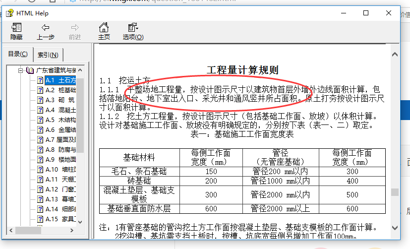Viewport: 410px width, 249px height.
Task: Click help page icon beside A.14
Action: tap(40, 209)
